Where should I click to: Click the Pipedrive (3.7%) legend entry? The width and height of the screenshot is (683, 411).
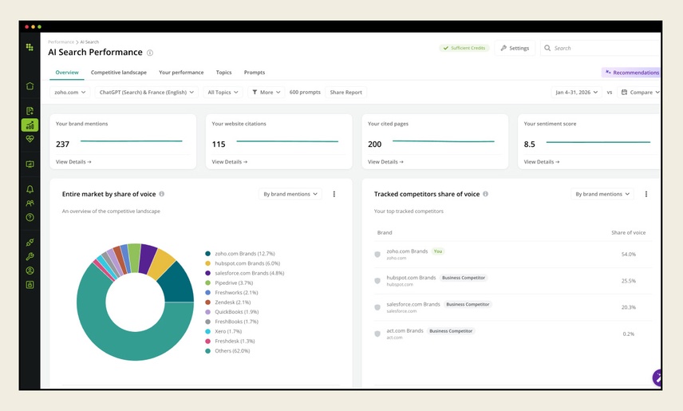pos(229,283)
